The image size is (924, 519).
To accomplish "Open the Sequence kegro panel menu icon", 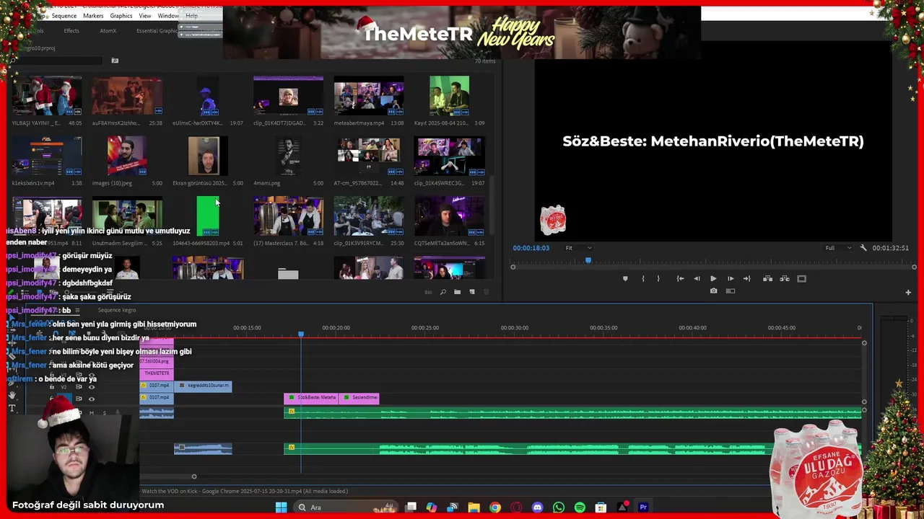I will click(77, 311).
